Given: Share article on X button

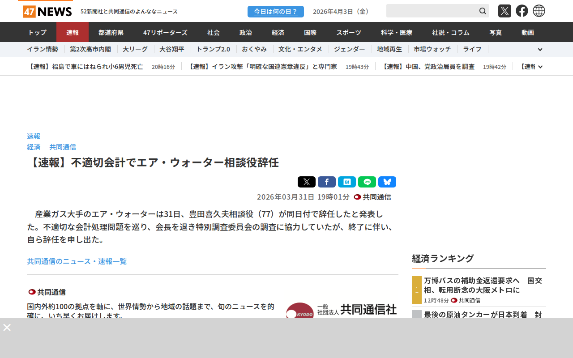Looking at the screenshot, I should [x=307, y=182].
